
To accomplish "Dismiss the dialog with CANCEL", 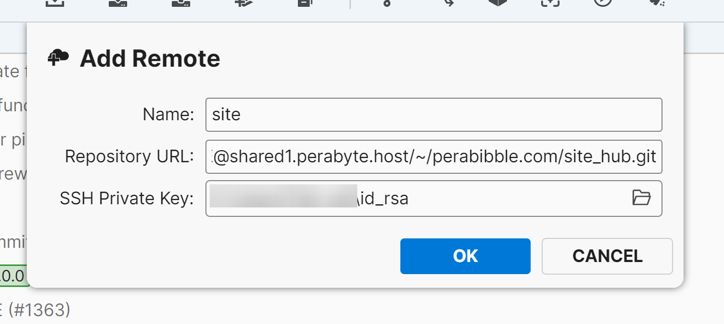I will click(x=607, y=256).
